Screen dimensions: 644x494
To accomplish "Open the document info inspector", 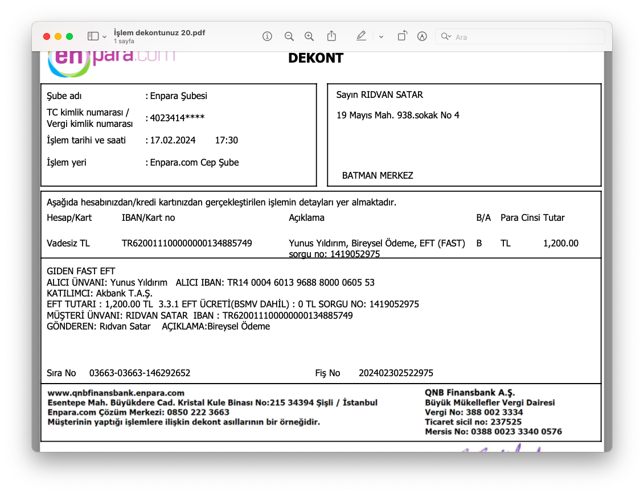I will point(267,36).
